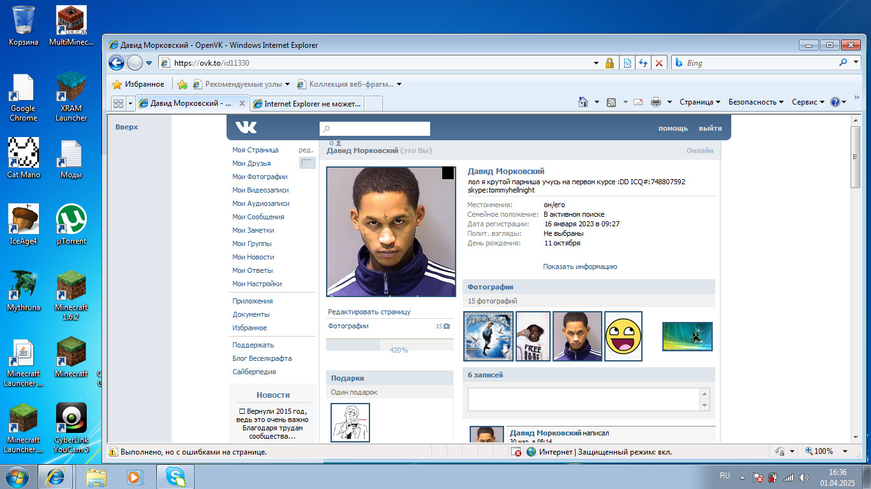Click the printer icon in IE toolbar

655,102
